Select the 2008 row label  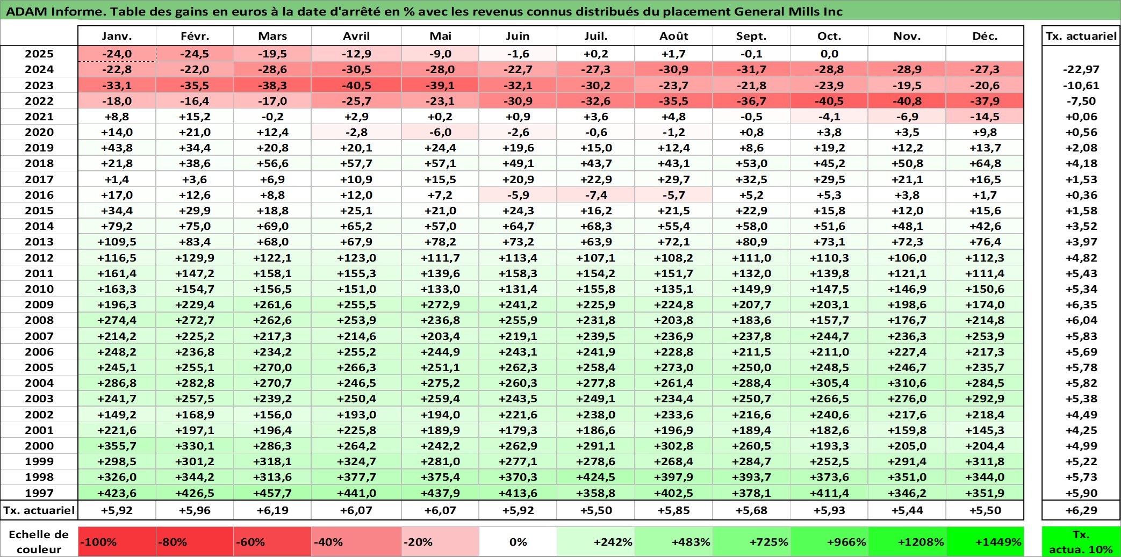click(39, 320)
